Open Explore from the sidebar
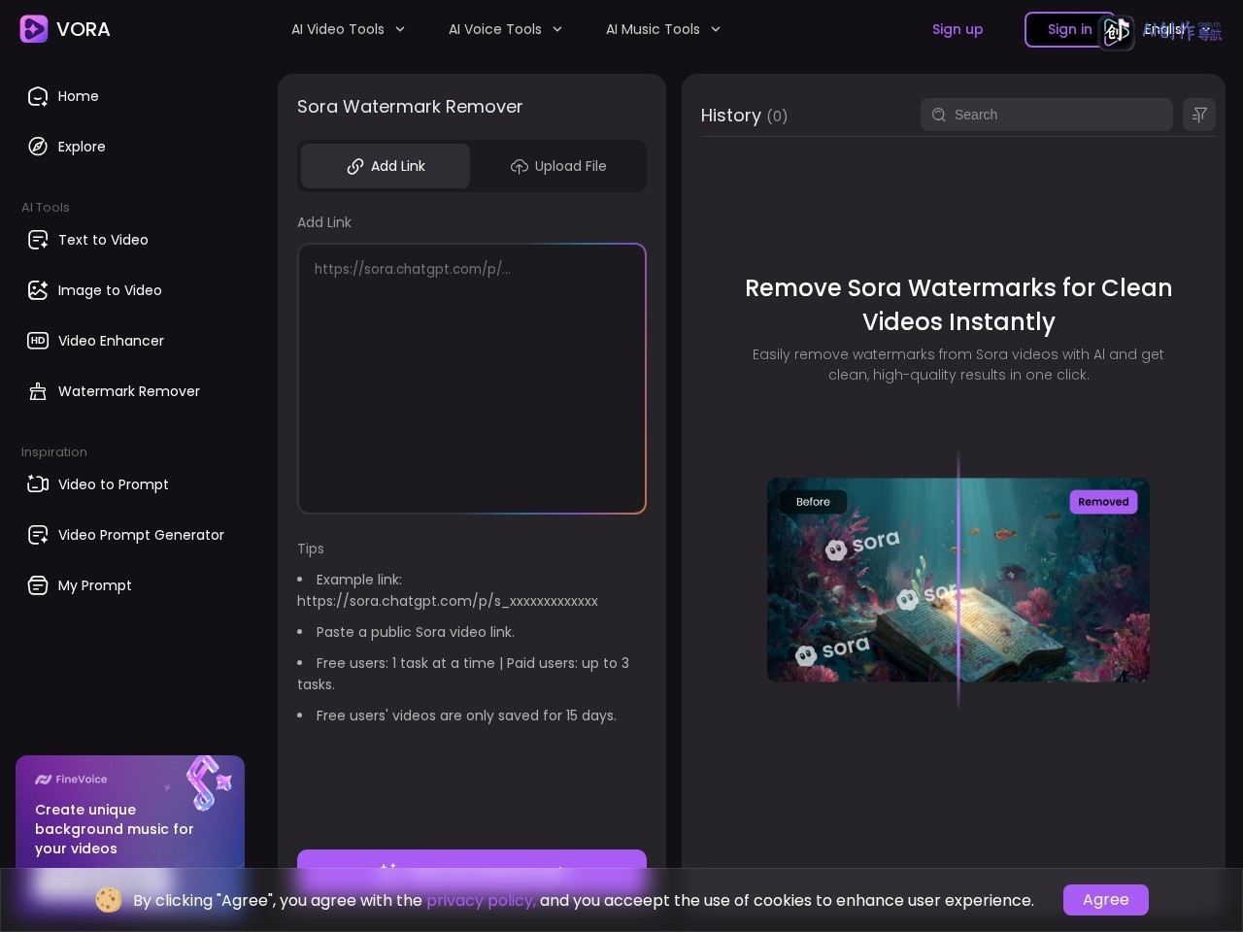 pos(130,147)
